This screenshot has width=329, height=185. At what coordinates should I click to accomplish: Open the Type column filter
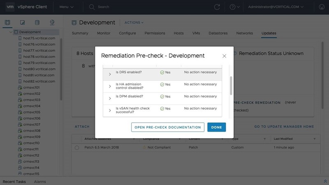click(264, 139)
